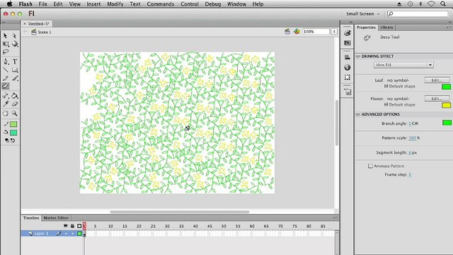Open the Small Screen workspace dropdown
Viewport: 453px width, 255px height.
pyautogui.click(x=363, y=14)
